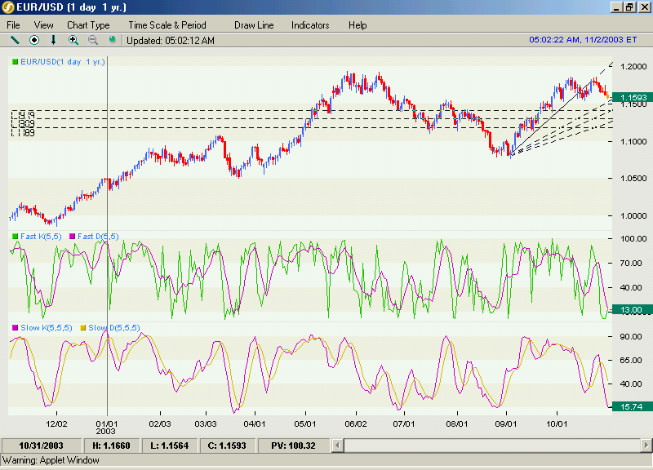The image size is (653, 470).
Task: Click the 09/01 date axis label
Action: coord(505,423)
